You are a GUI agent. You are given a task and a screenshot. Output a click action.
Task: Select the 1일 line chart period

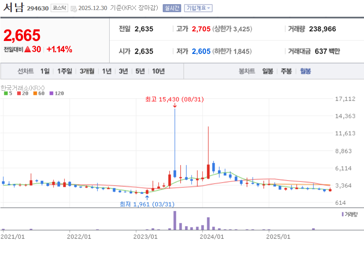pos(45,71)
